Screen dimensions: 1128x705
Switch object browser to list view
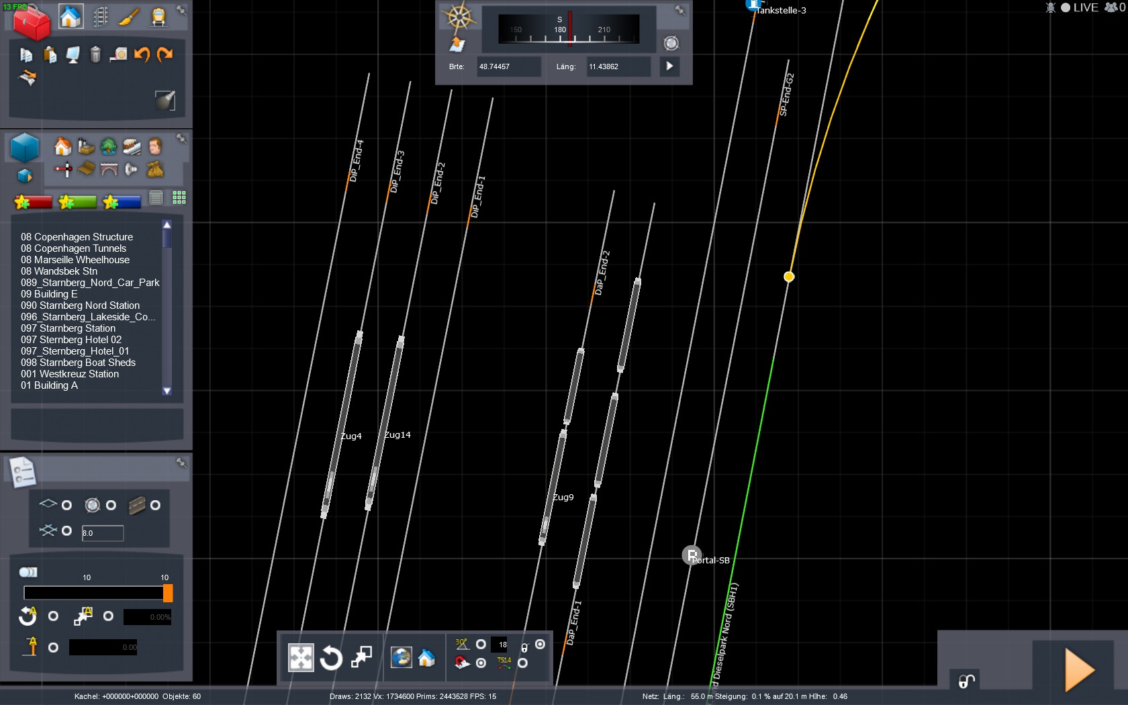coord(156,197)
